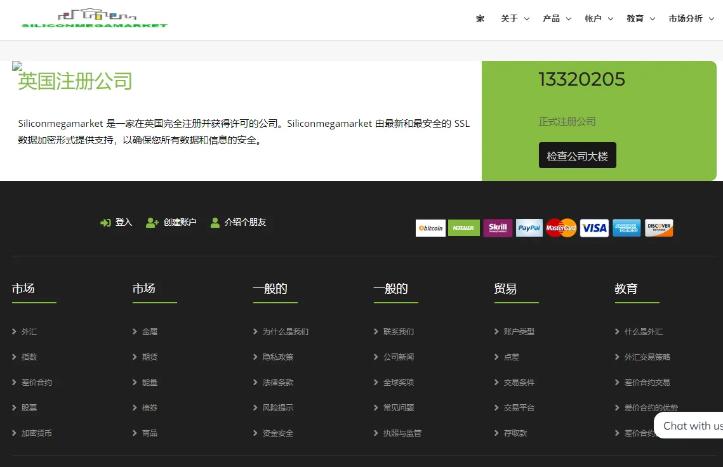Expand the 产品 dropdown menu
Screen dimensions: 723x467
click(557, 18)
